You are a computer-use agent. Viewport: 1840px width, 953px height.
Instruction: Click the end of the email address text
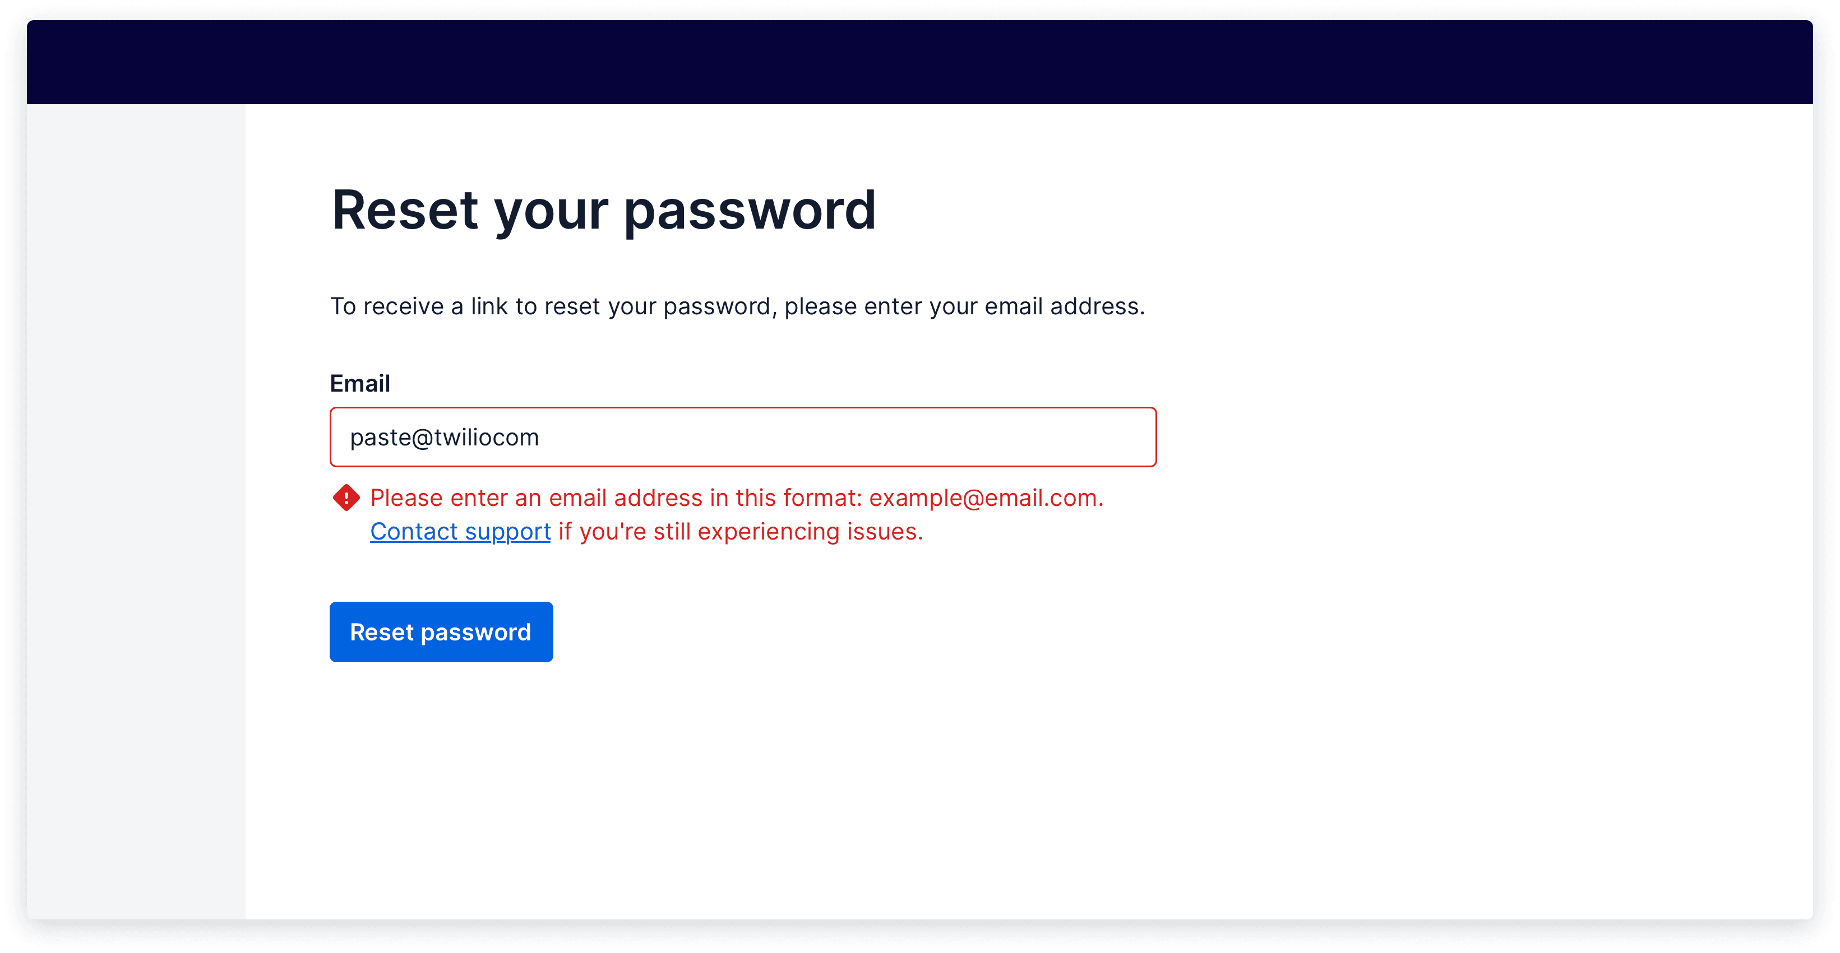[540, 437]
